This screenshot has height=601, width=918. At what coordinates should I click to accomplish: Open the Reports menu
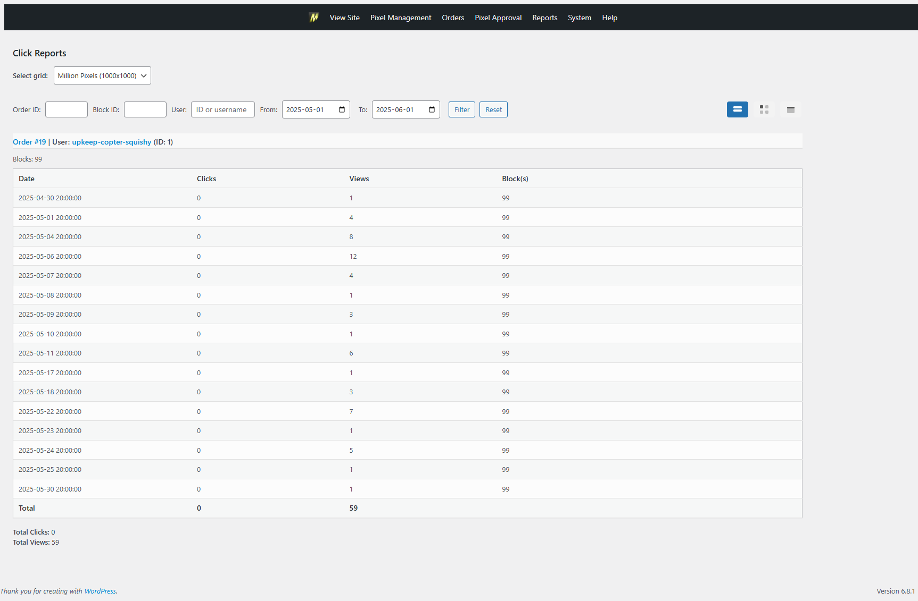544,18
